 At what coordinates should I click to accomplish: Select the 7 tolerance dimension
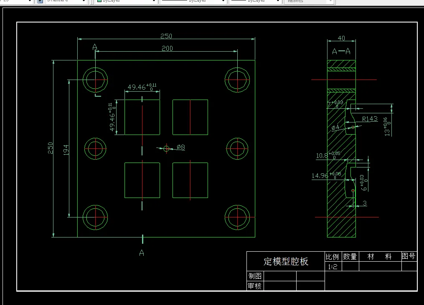coord(335,104)
